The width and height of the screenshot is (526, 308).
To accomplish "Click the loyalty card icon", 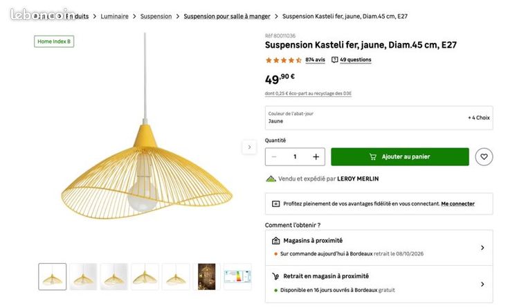I will coord(275,203).
